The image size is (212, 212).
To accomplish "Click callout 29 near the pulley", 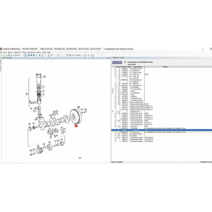I will [x=38, y=146].
